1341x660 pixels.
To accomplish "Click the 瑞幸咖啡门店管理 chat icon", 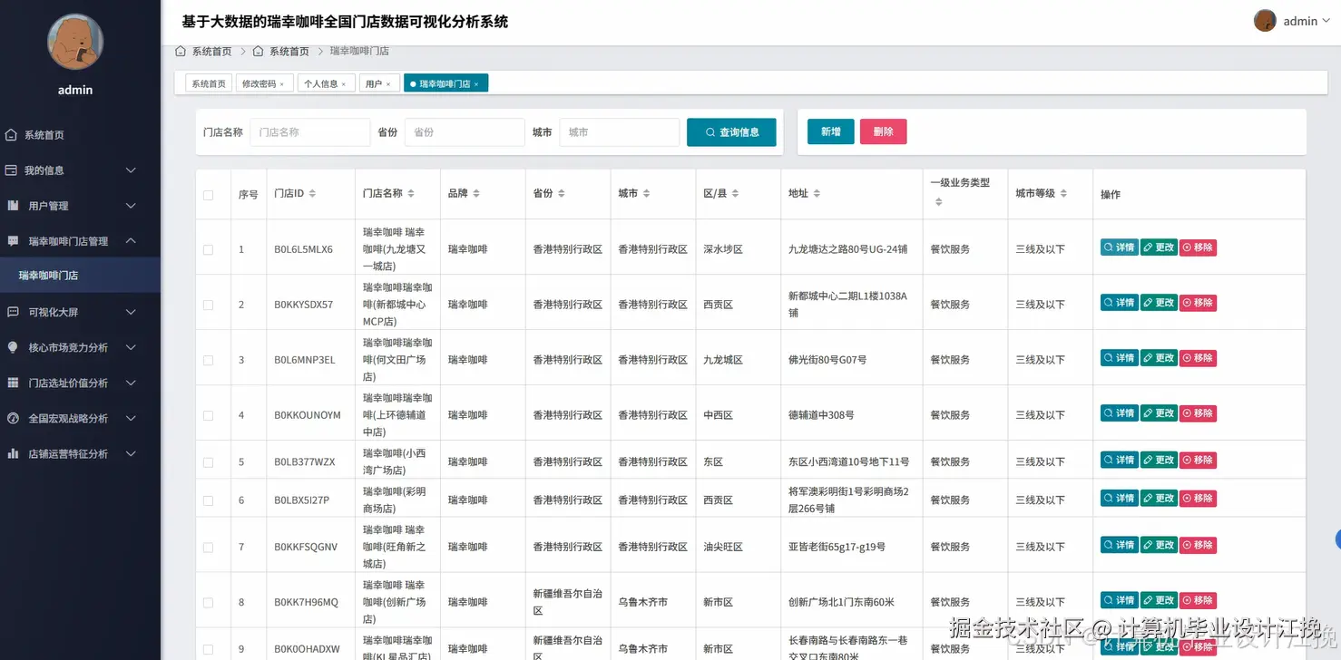I will [x=13, y=241].
